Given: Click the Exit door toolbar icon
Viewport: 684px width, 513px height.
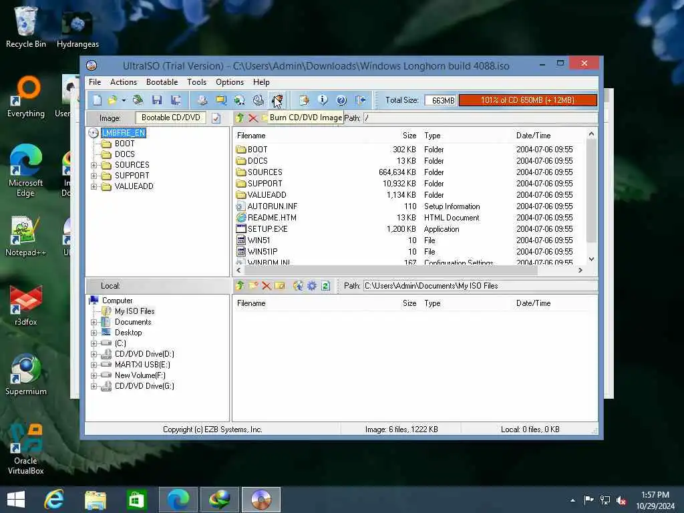Looking at the screenshot, I should 360,100.
